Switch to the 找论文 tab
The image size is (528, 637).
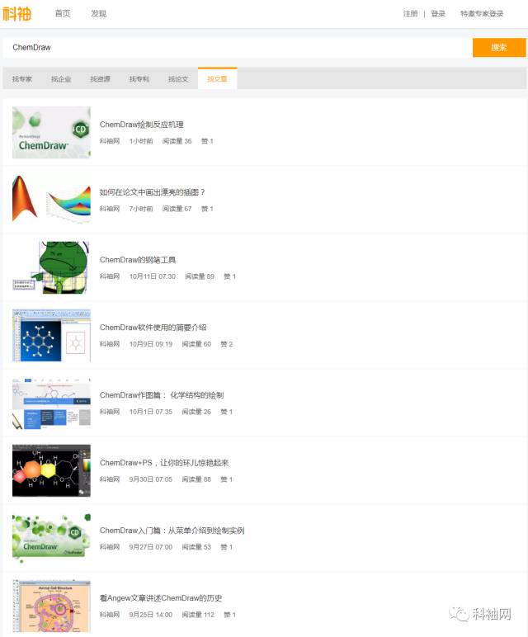(x=178, y=79)
